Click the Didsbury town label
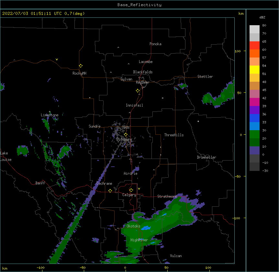Screen dimensions: 279x272 (x=124, y=139)
